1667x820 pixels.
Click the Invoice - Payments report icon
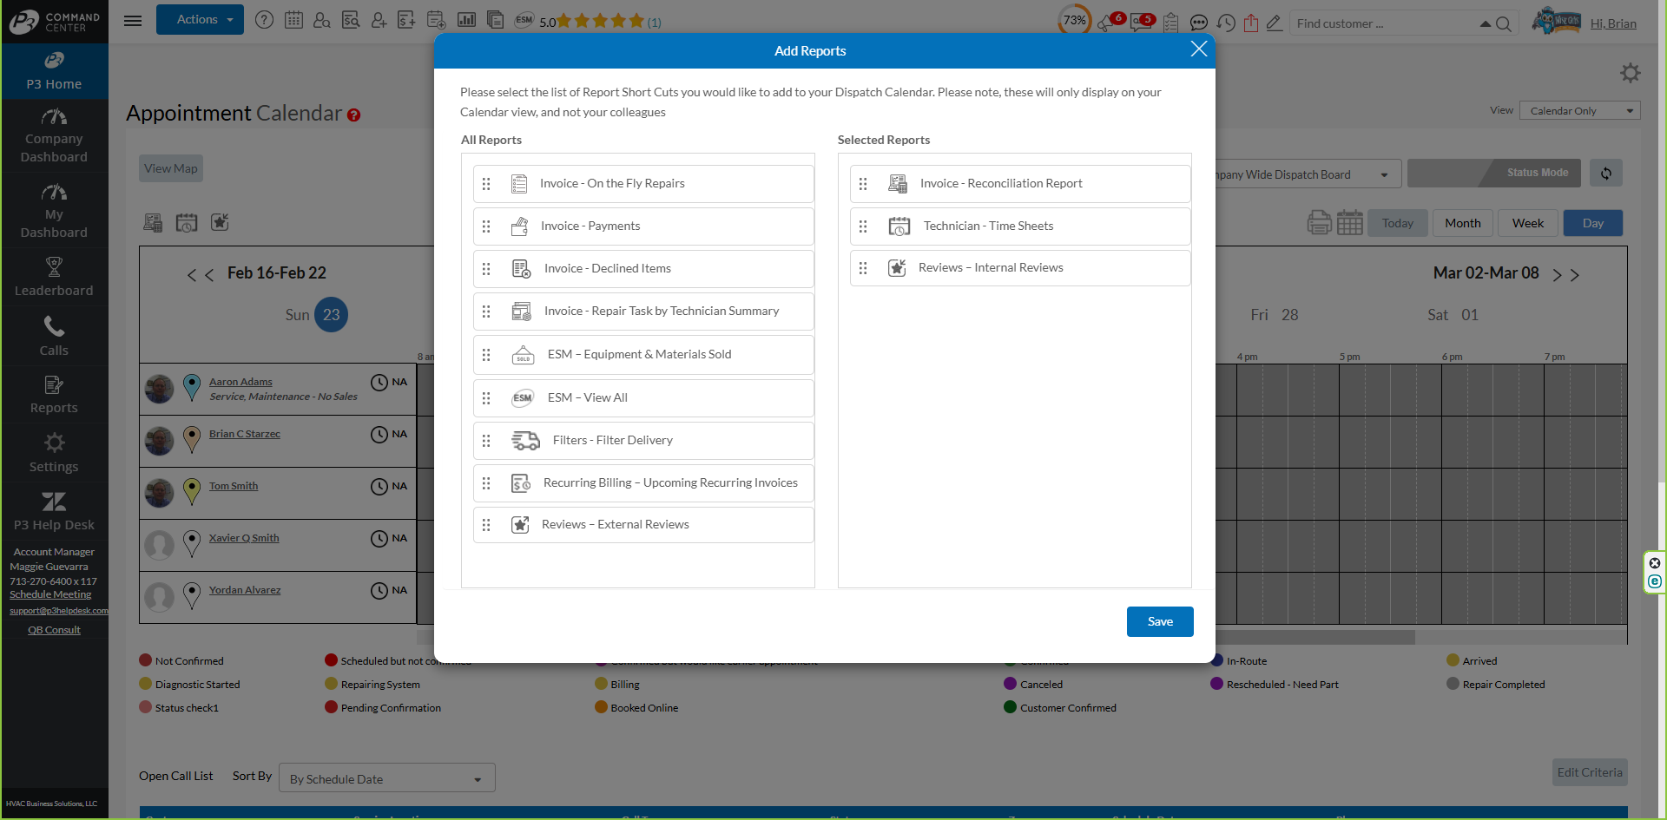[x=519, y=226]
